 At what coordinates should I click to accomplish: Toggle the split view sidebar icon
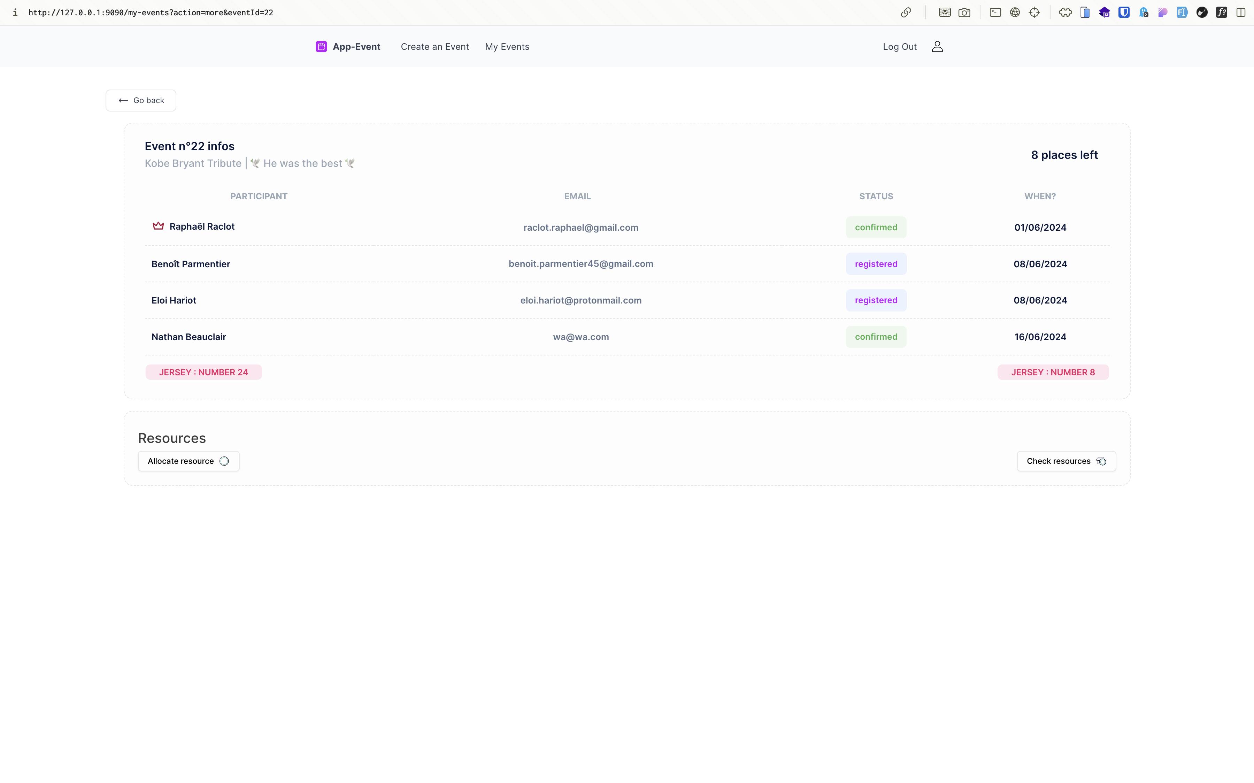1240,13
